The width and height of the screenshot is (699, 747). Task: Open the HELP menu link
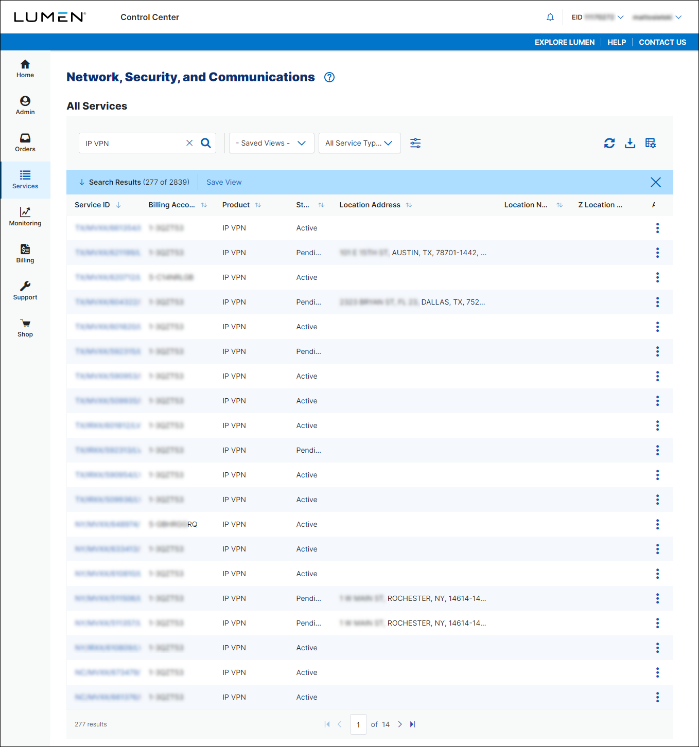(x=617, y=42)
